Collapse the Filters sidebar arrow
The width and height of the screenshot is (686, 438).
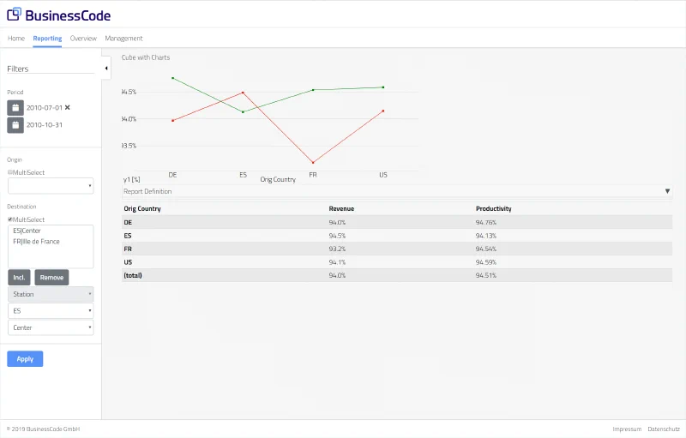tap(106, 68)
